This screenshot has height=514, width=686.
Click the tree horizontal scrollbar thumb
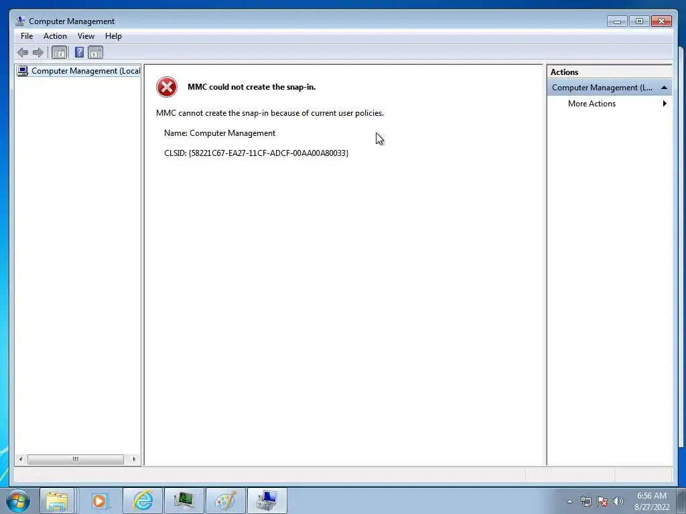point(76,459)
